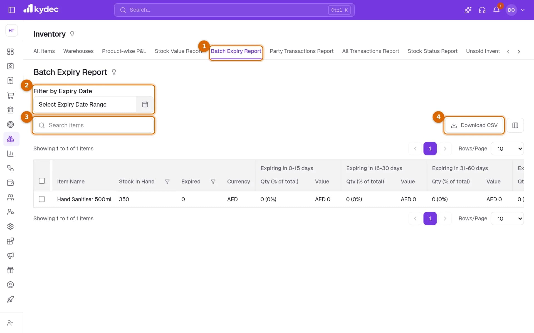This screenshot has width=534, height=333.
Task: Open the megaphone marketing sidebar icon
Action: point(10,256)
